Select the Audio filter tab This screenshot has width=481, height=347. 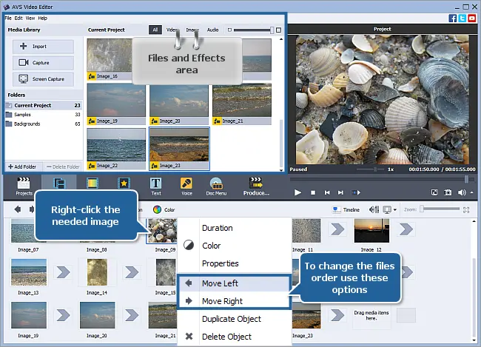pos(212,30)
